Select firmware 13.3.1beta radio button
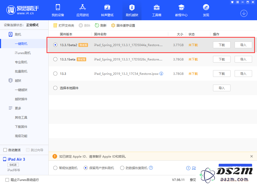Viewport: 257px width, 184px height. [55, 59]
